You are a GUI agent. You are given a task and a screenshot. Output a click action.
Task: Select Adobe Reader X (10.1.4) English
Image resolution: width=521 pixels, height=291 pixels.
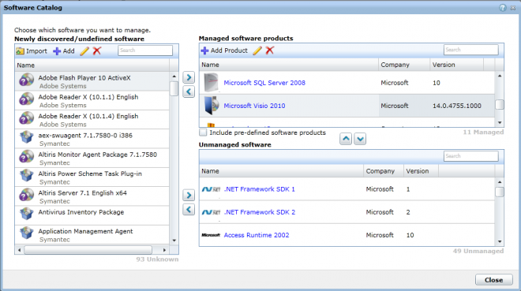(92, 120)
